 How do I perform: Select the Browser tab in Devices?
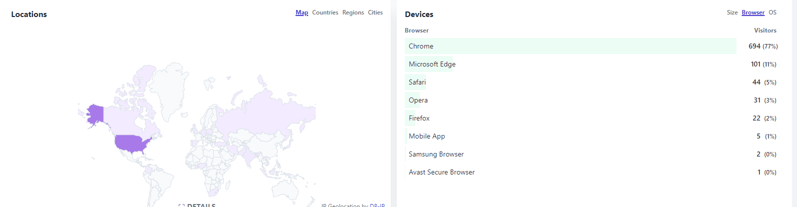753,12
